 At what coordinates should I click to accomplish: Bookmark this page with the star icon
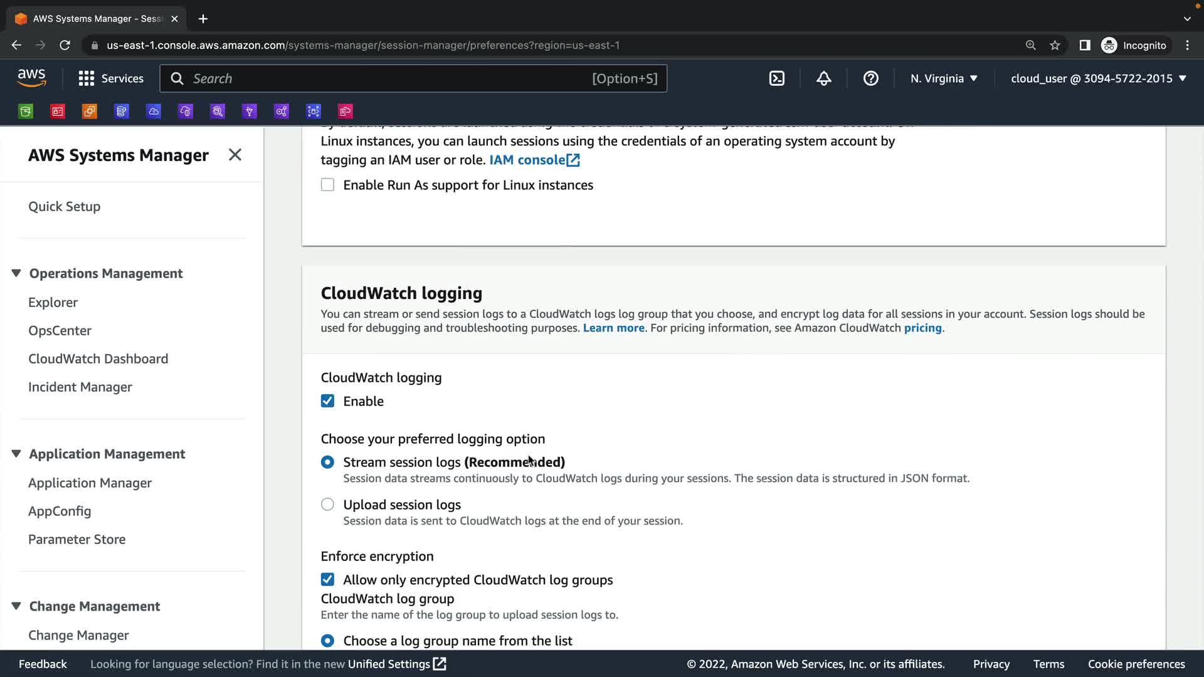(1055, 45)
